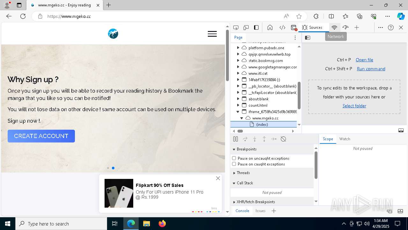
Task: Open navigator more options vertical dots
Action: click(295, 38)
